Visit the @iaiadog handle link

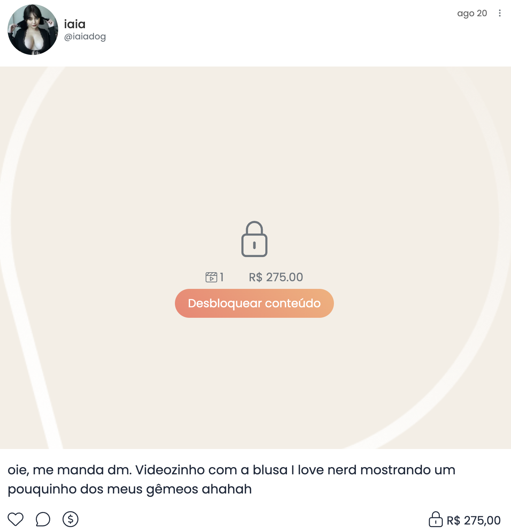85,37
